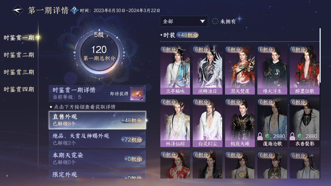Screen dimensions: 331x186
Task: Open the question mark help icon
Action: click(x=74, y=10)
